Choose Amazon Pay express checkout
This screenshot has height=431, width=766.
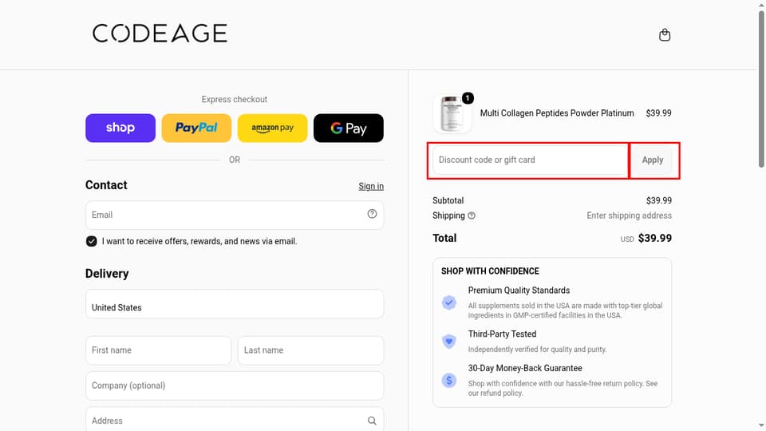point(273,128)
